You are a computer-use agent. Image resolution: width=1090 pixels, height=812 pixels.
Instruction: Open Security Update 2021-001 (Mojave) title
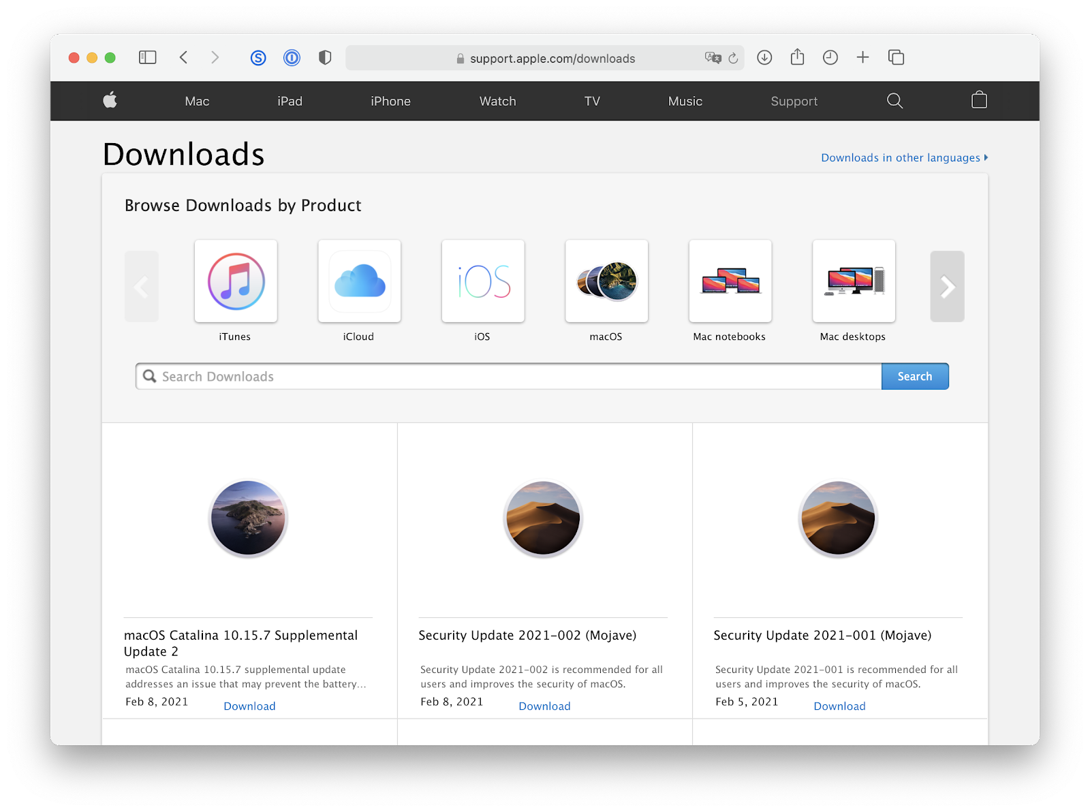click(822, 635)
